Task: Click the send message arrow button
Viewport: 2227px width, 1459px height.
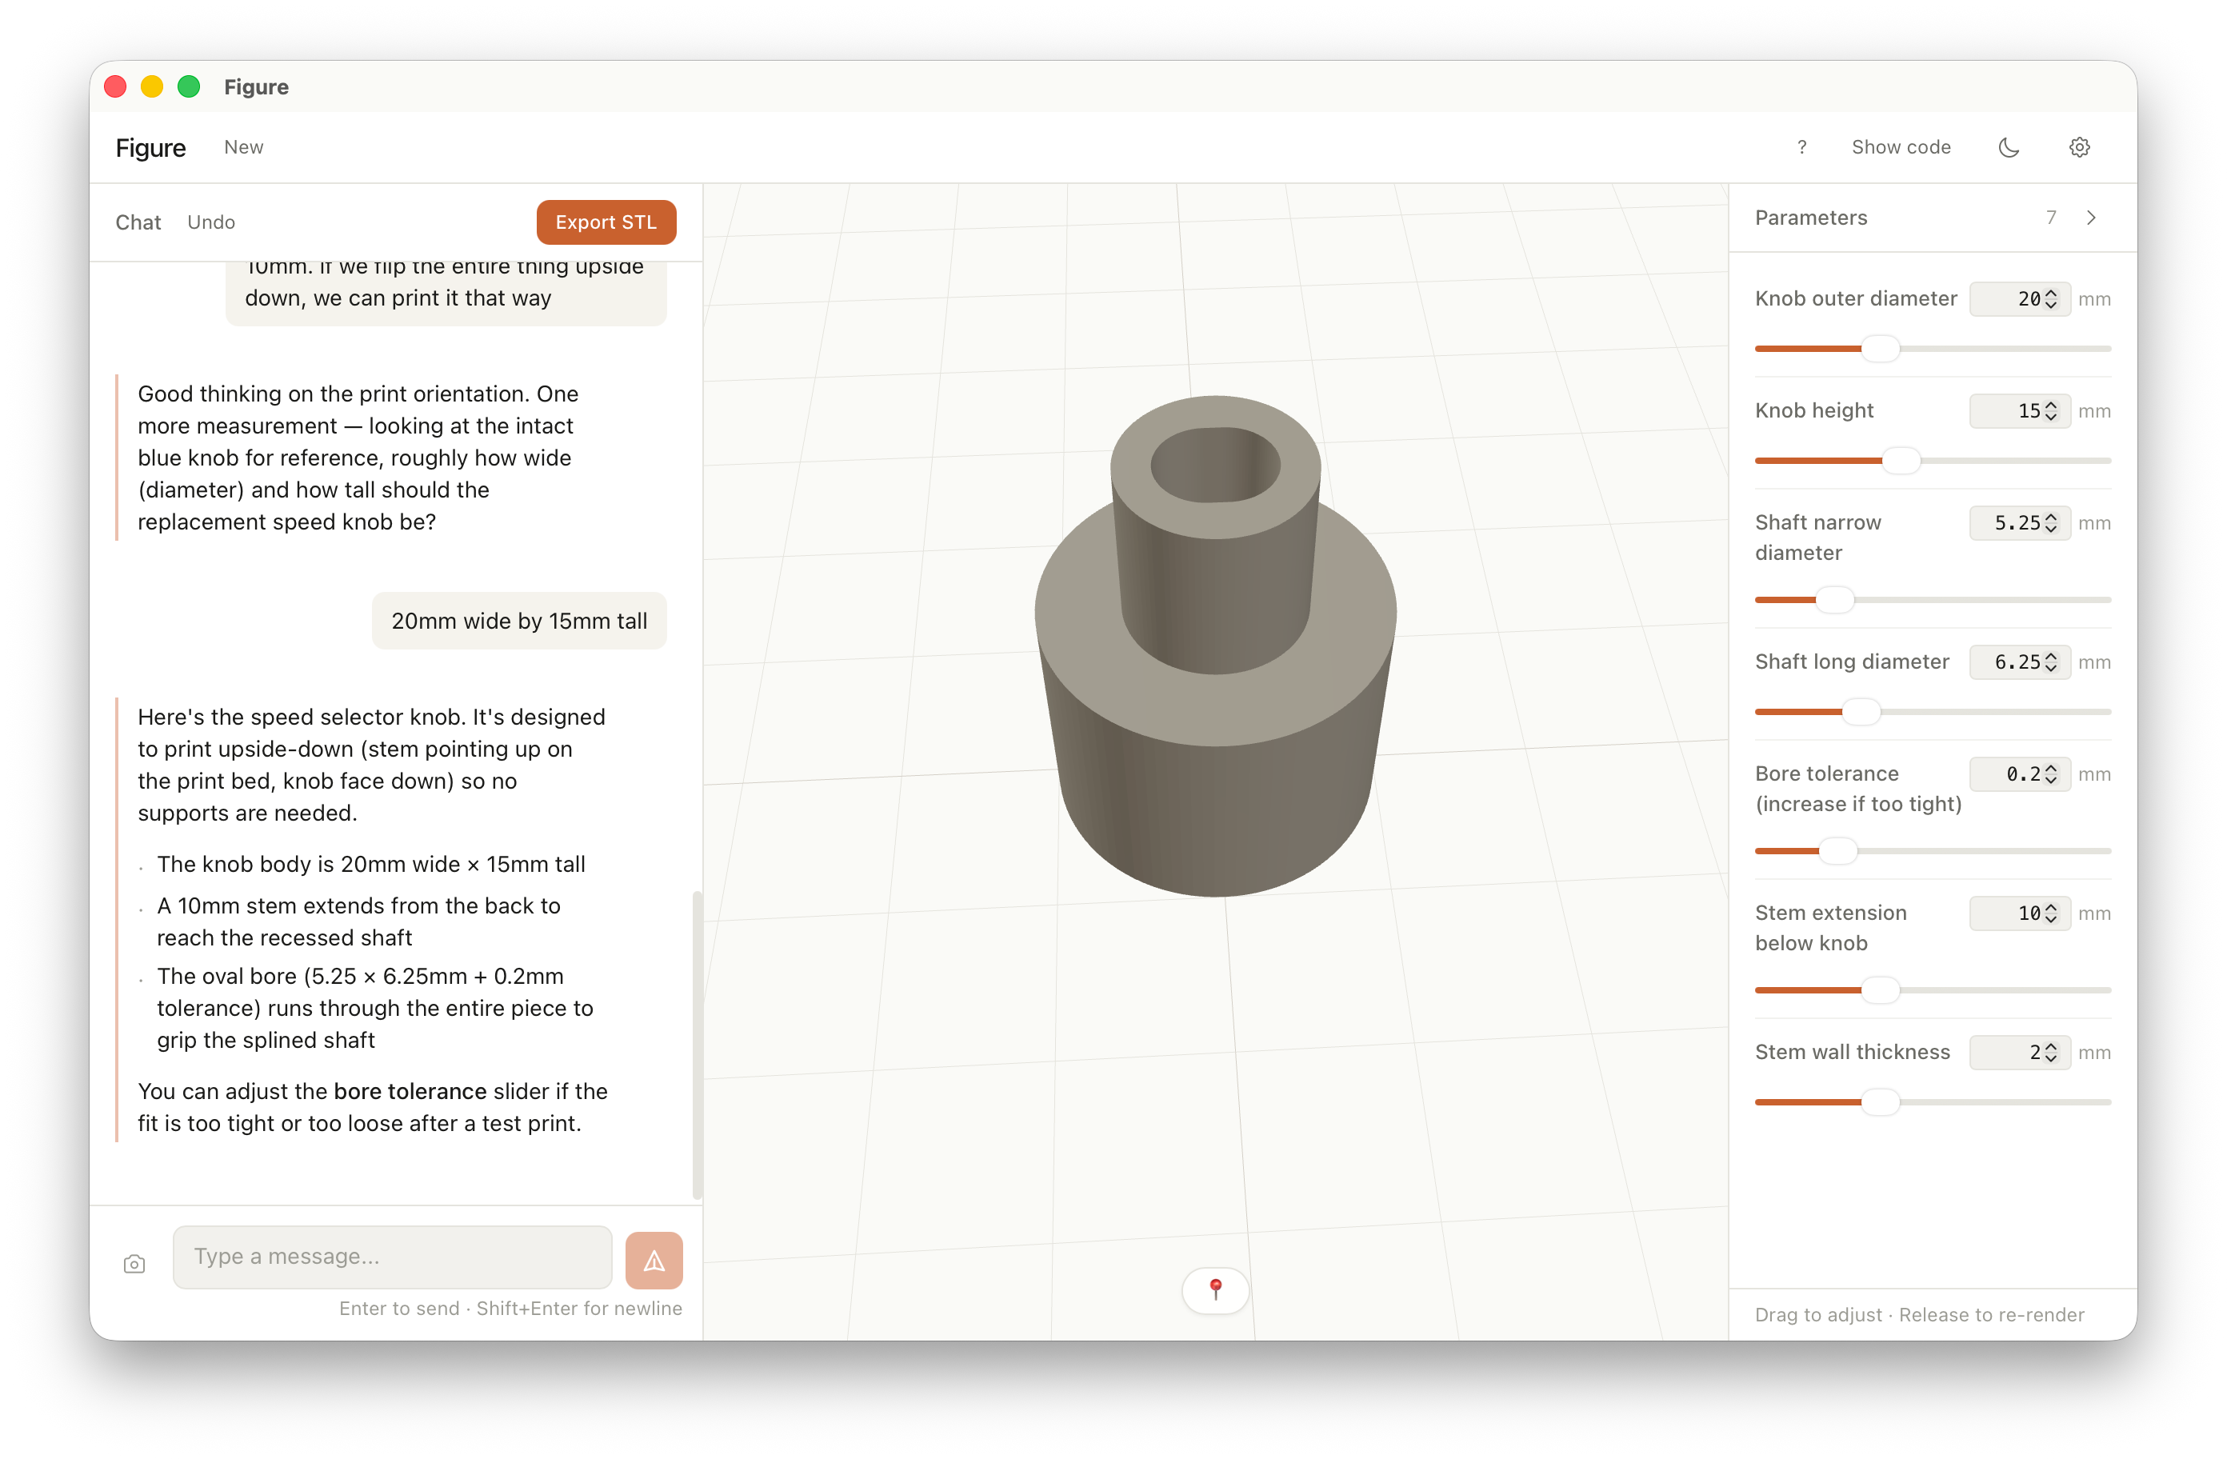Action: pyautogui.click(x=653, y=1260)
